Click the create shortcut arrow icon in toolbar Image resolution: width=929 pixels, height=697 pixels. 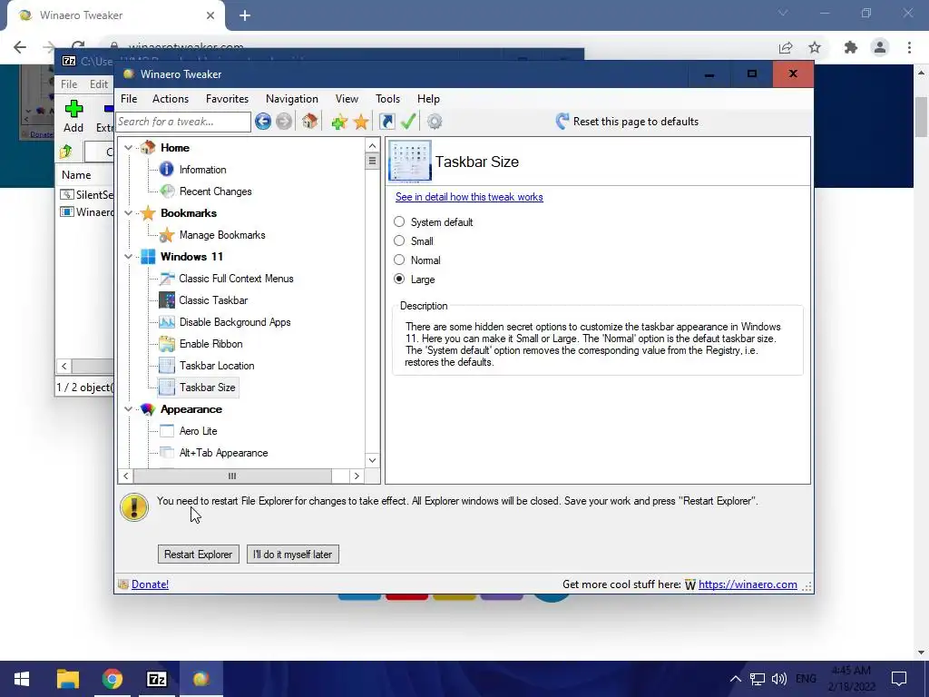coord(386,122)
